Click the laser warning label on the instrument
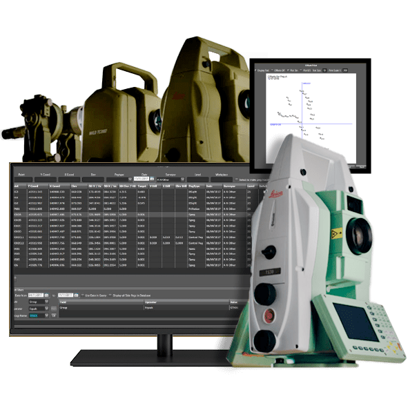This screenshot has height=399, width=408. click(x=336, y=233)
